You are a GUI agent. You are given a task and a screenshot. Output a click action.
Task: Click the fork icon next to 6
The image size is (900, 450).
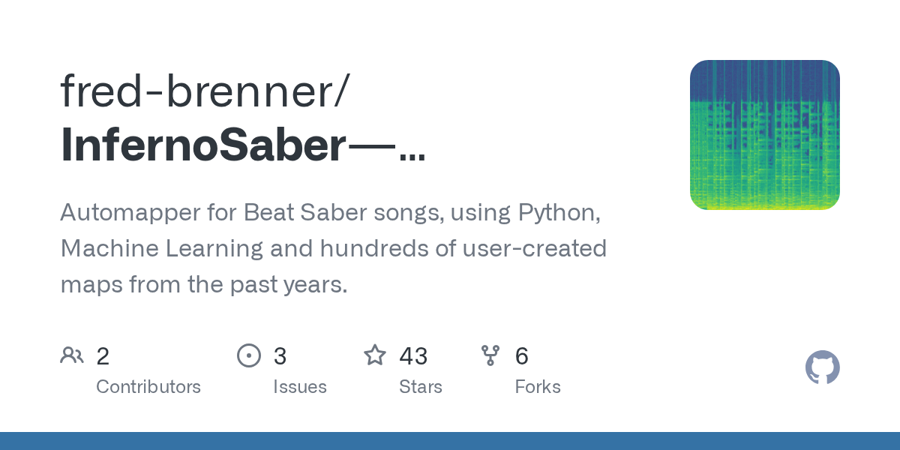pyautogui.click(x=490, y=355)
